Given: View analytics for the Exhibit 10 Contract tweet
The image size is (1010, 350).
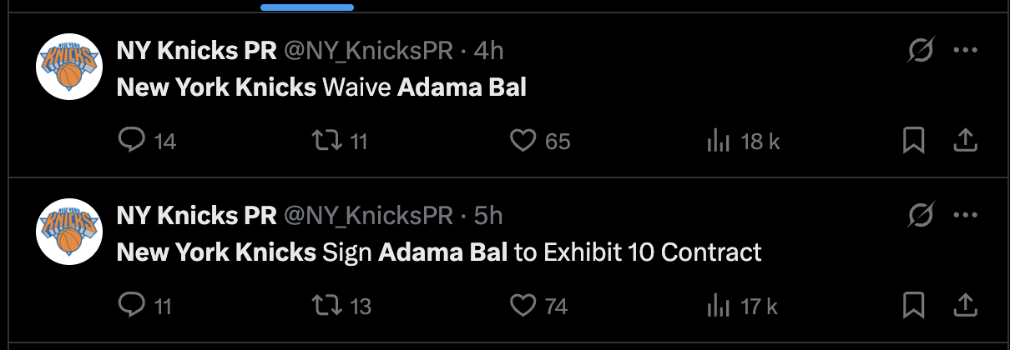Looking at the screenshot, I should click(718, 306).
